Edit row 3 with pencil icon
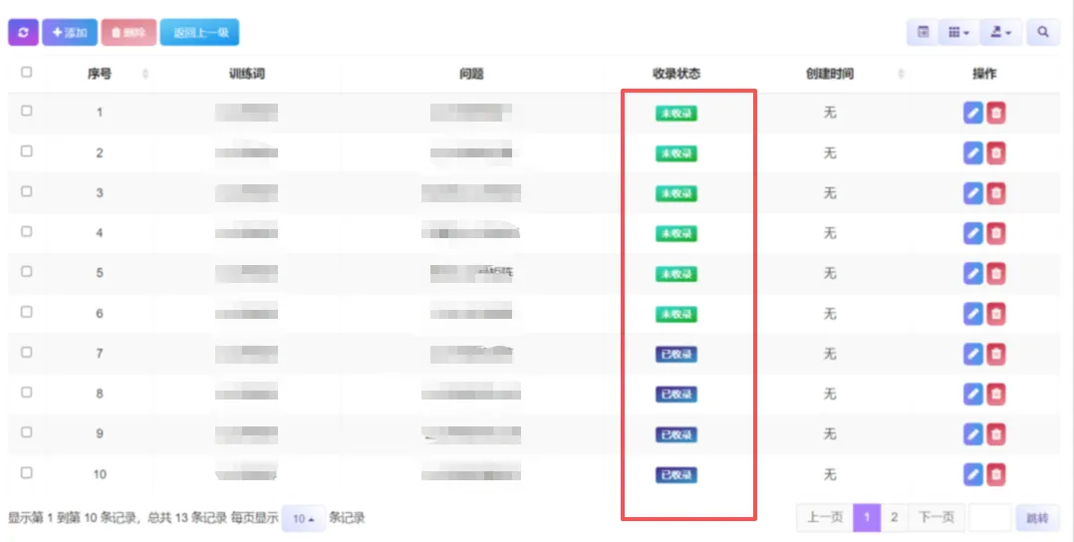 point(972,193)
